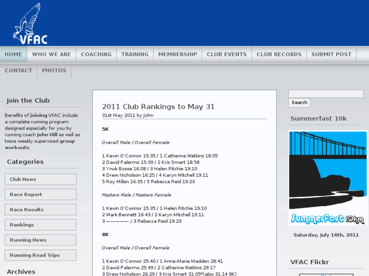Select the Rankings category
Viewport: 369px width, 276px height.
(x=41, y=225)
